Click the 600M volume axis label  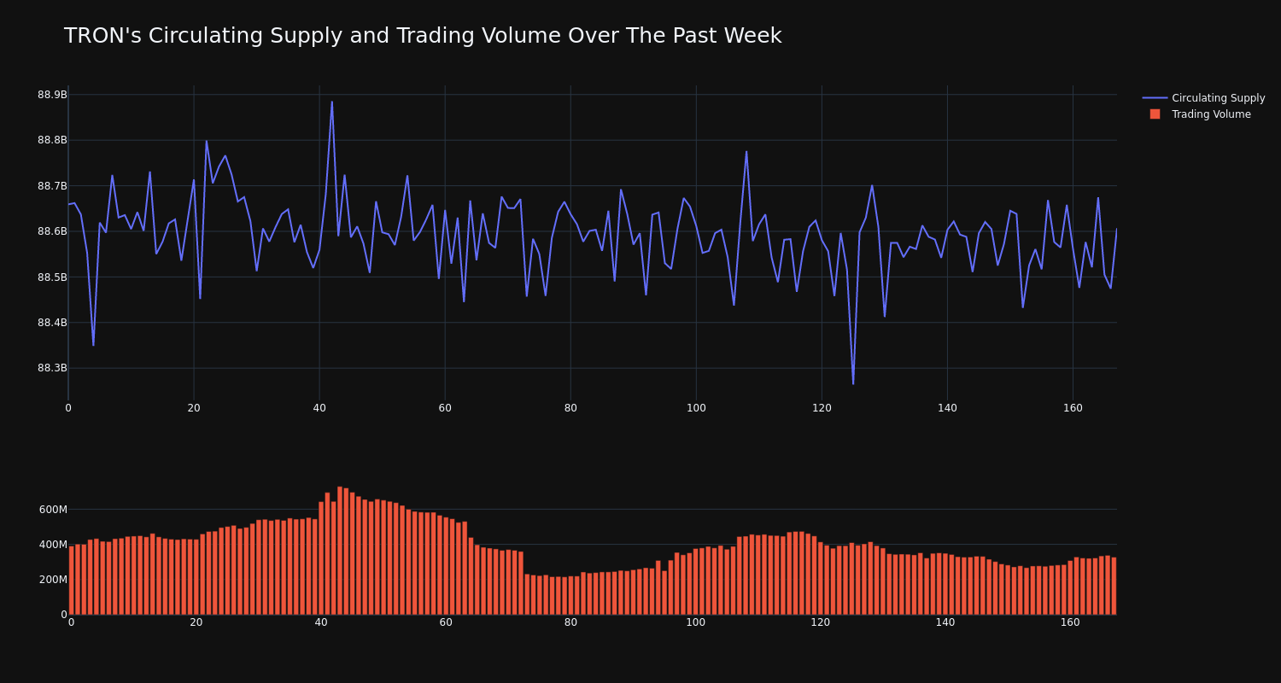click(x=53, y=510)
